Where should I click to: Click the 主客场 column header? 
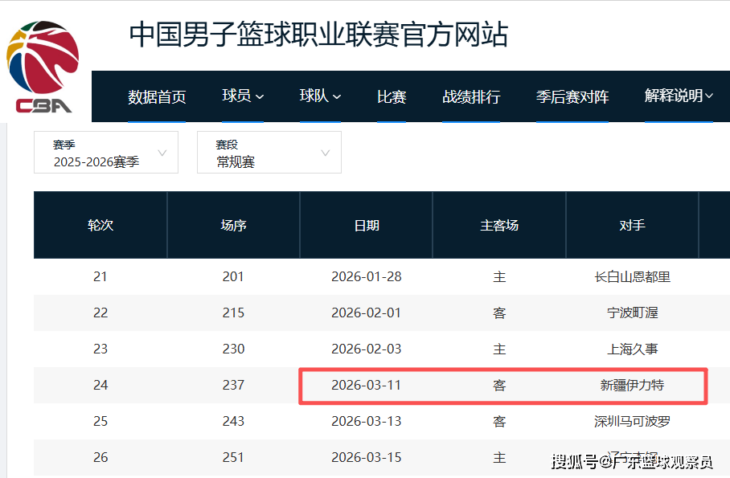(499, 225)
